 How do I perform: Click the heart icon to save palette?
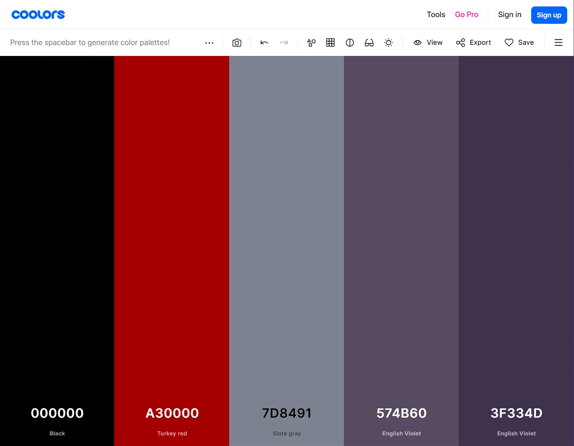509,43
